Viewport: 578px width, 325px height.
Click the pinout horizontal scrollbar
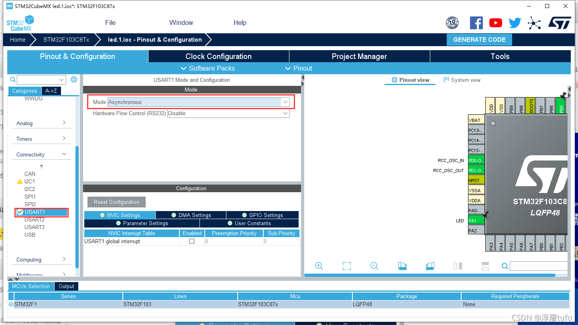(x=430, y=275)
